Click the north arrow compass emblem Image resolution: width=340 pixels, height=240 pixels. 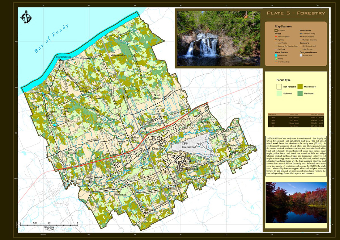click(x=26, y=17)
